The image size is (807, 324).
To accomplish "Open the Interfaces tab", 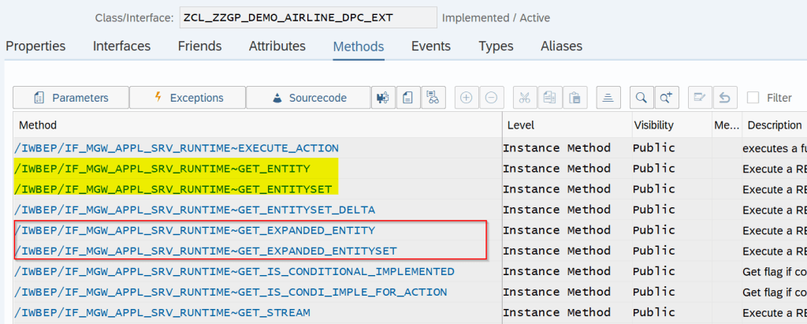I will [121, 47].
